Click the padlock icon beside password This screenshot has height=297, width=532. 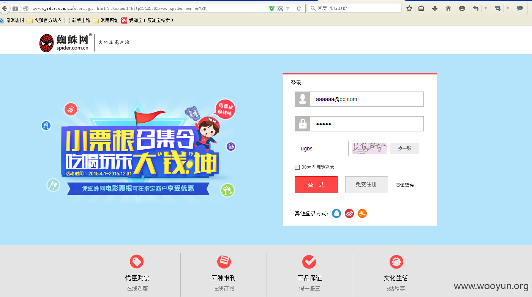coord(303,124)
